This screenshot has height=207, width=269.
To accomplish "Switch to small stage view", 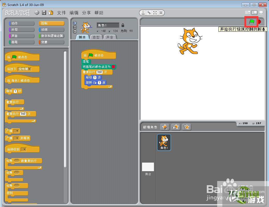I will [x=247, y=12].
